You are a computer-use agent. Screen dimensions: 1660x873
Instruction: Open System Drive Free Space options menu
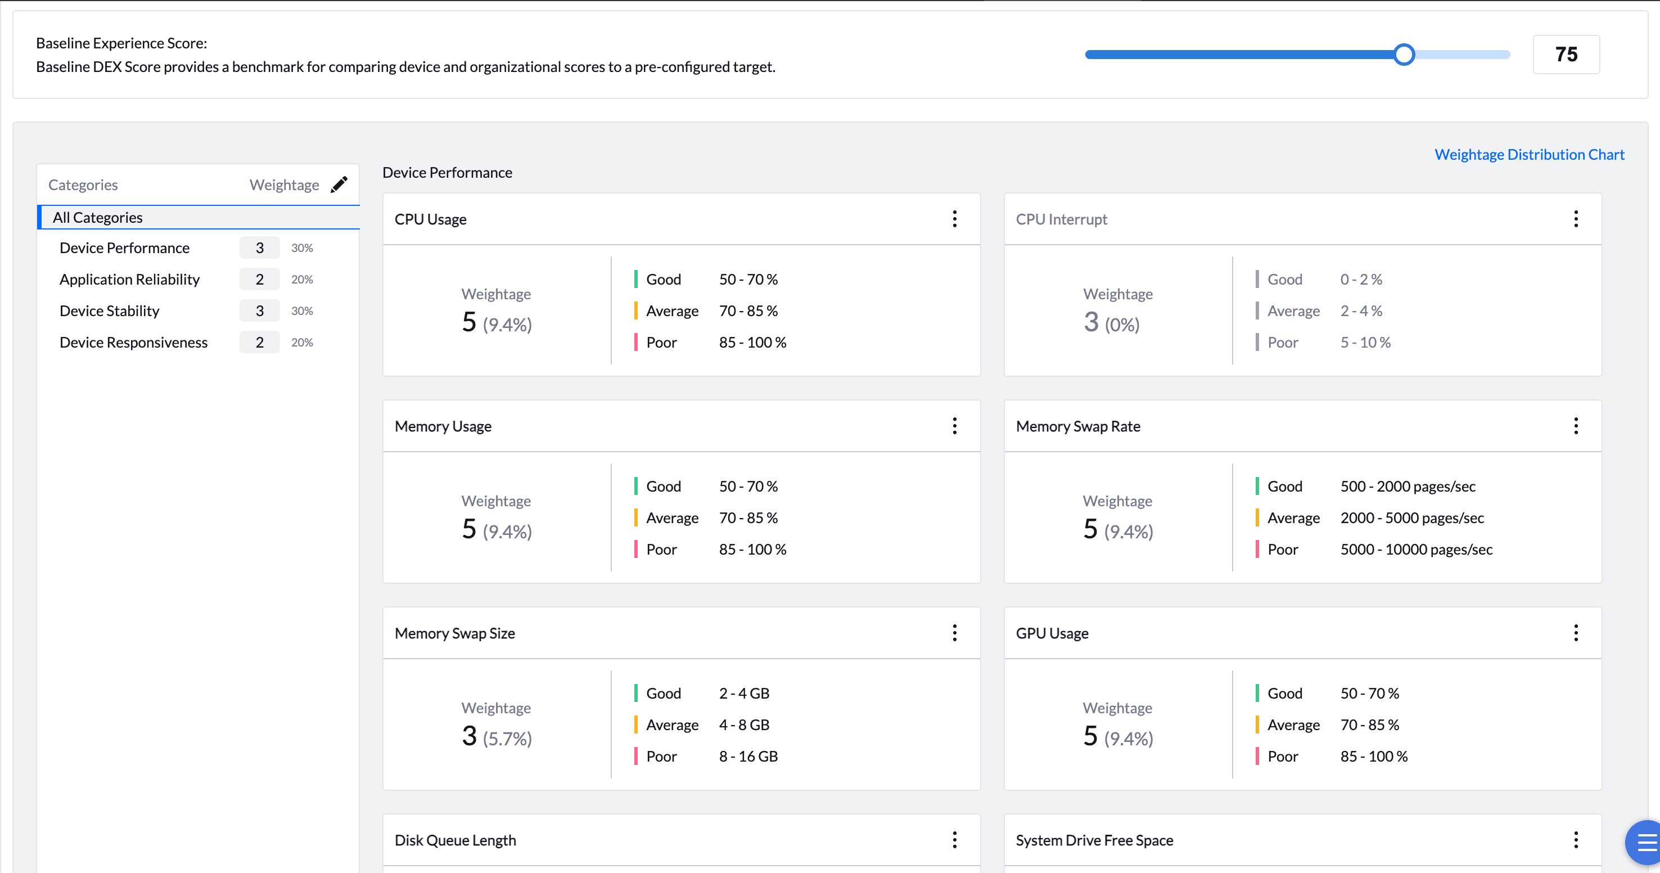(x=1576, y=840)
